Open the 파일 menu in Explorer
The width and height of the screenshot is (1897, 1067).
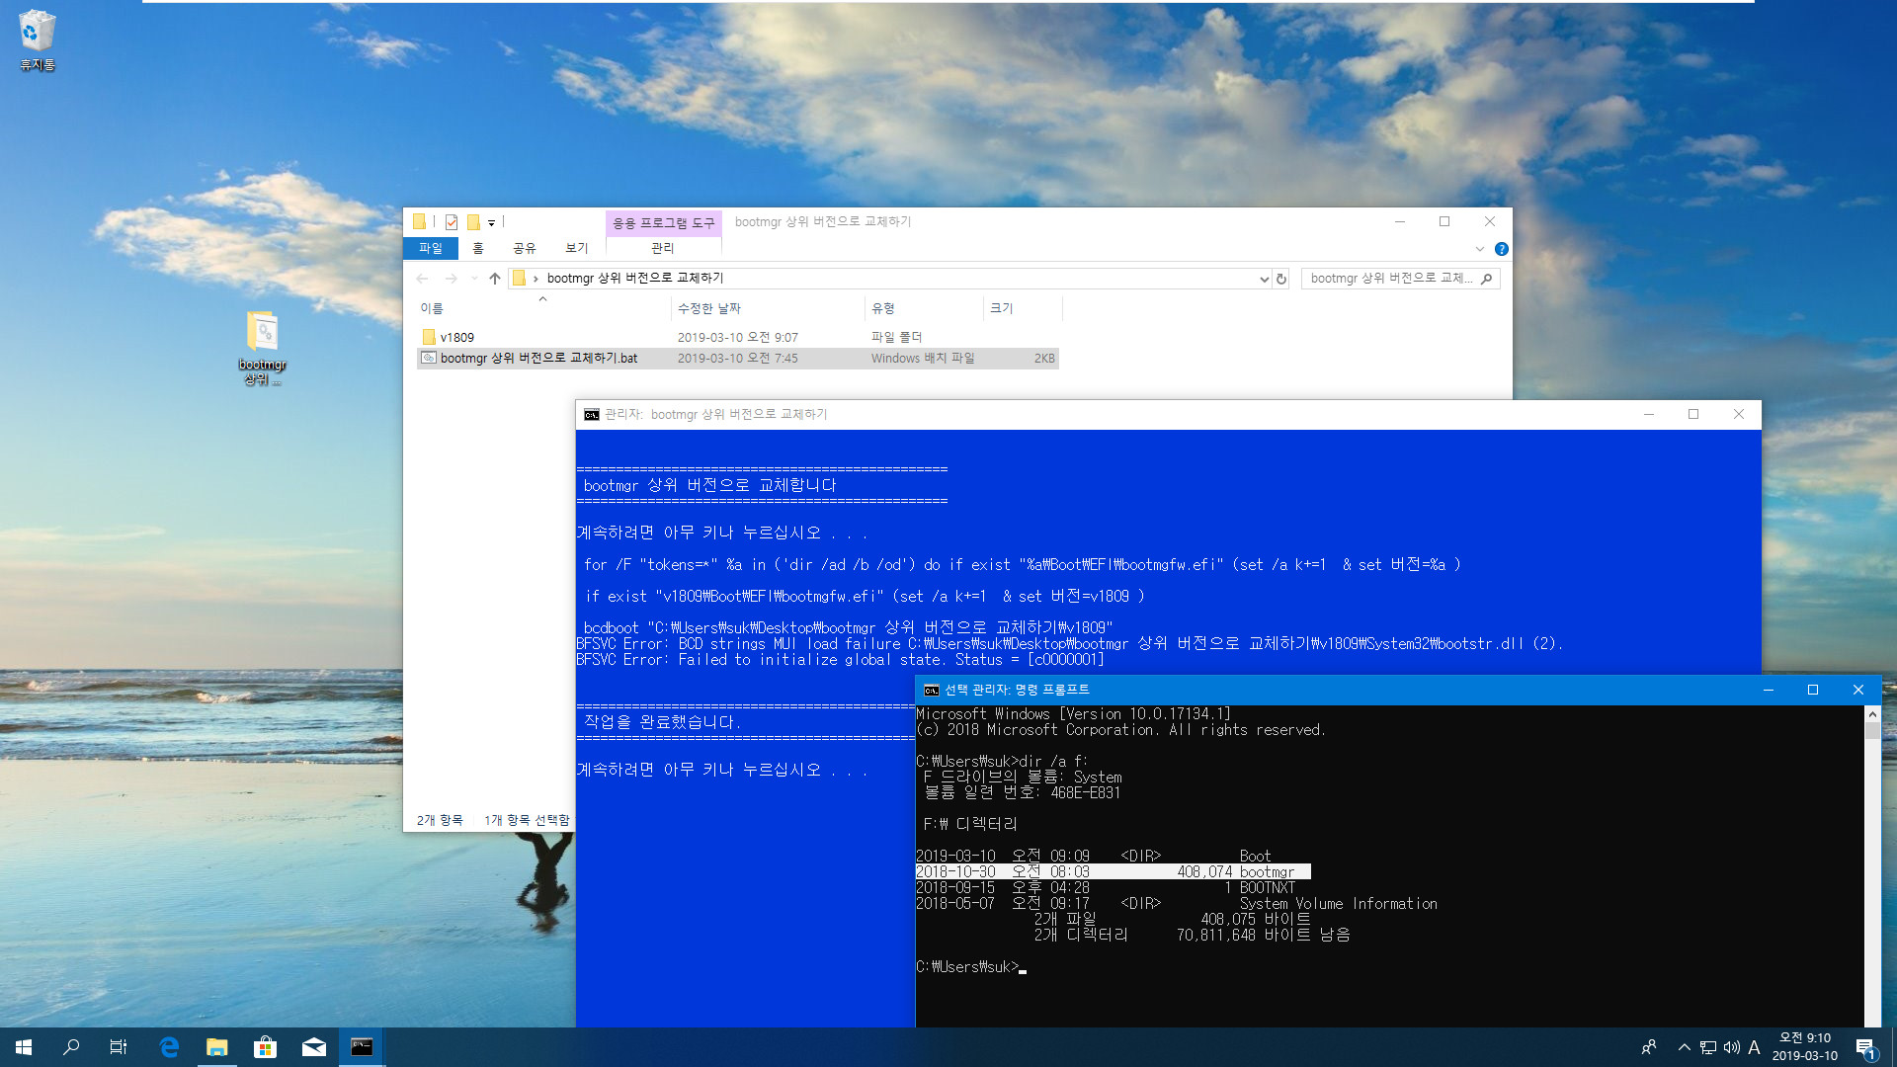431,248
